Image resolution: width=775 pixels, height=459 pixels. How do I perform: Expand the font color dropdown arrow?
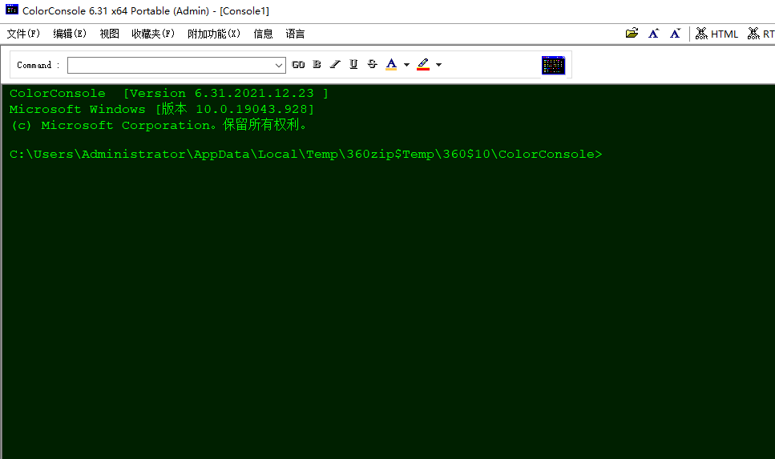click(x=406, y=65)
